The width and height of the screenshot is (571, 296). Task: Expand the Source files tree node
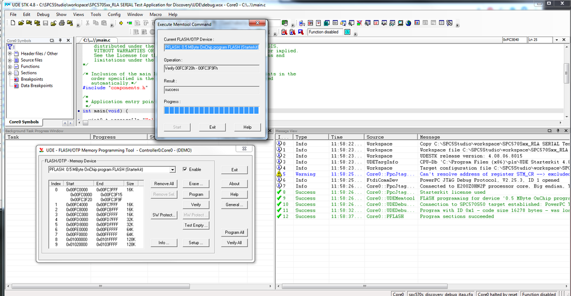click(x=10, y=60)
